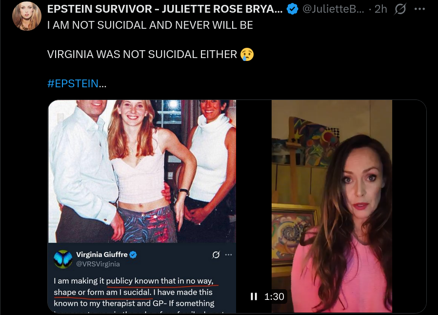The height and width of the screenshot is (315, 438).
Task: Click the Virginia Giuffre name in screenshot
Action: point(102,255)
